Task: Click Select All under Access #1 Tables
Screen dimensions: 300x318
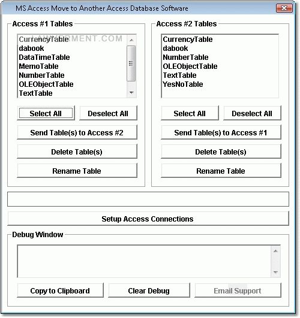Action: [x=46, y=113]
